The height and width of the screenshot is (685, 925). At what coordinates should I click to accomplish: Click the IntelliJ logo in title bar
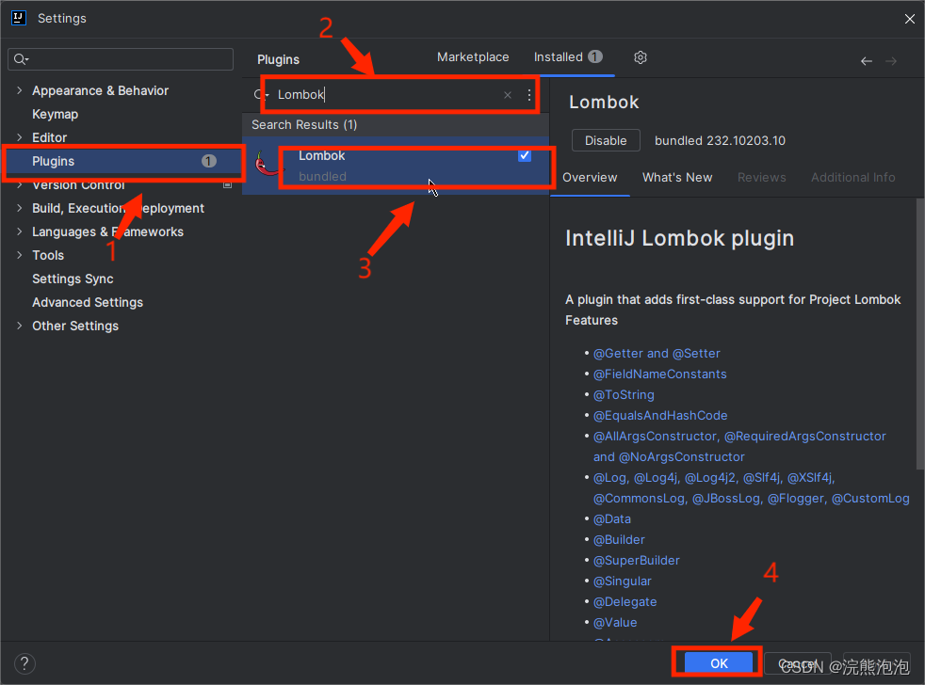point(18,18)
